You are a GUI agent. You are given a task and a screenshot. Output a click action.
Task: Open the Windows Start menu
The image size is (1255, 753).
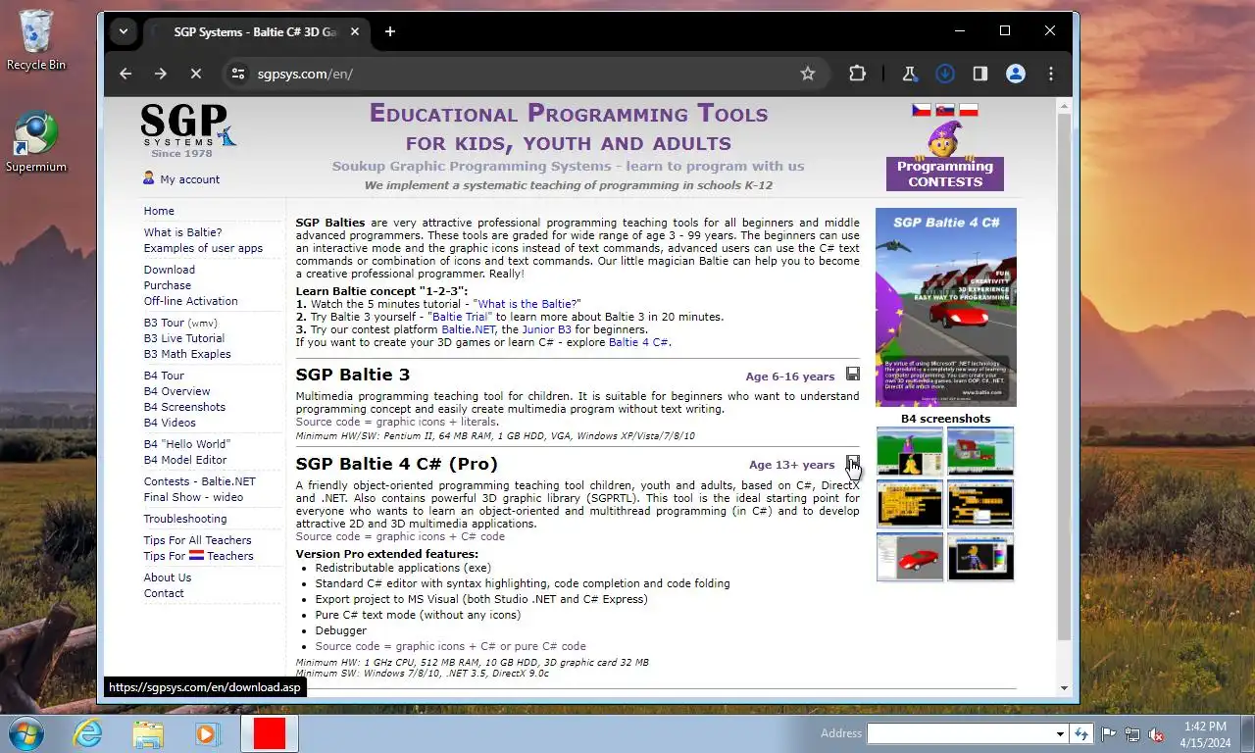click(x=25, y=733)
